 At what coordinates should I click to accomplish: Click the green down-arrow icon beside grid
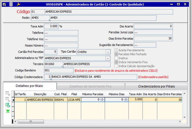(x=8, y=111)
